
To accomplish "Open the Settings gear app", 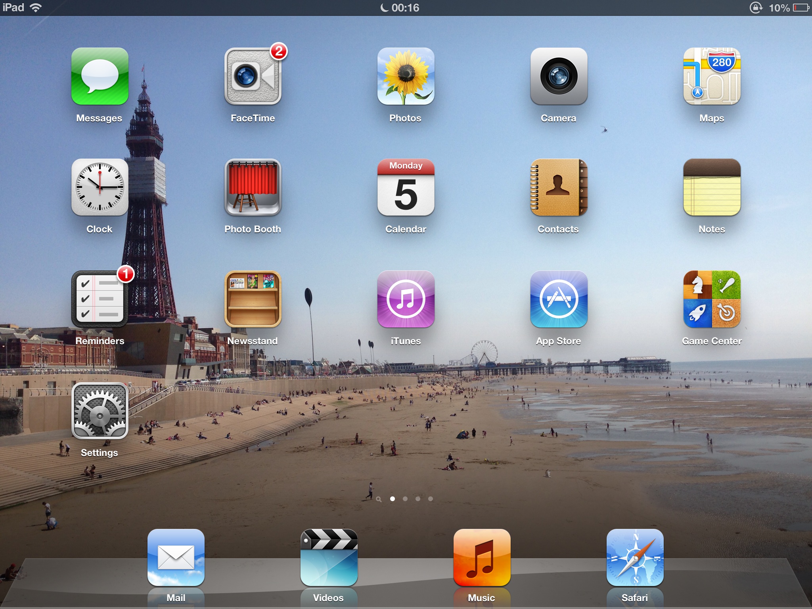I will pyautogui.click(x=100, y=411).
